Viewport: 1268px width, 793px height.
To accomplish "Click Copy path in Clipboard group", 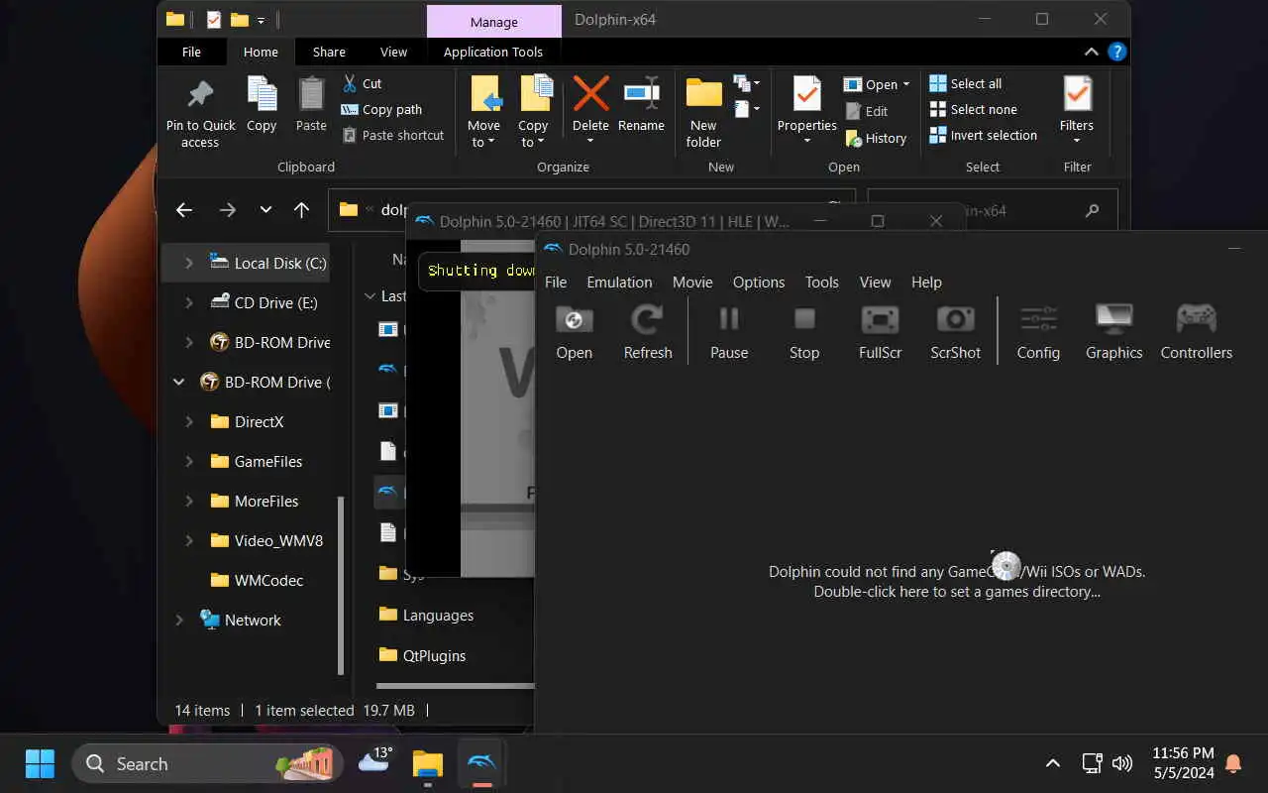I will pos(381,109).
